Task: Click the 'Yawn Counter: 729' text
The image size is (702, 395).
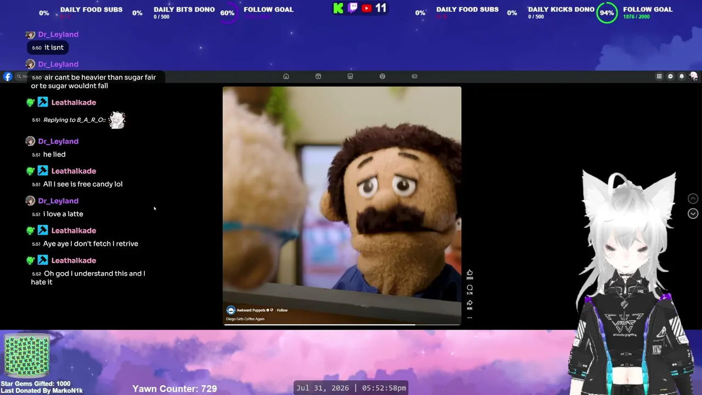Action: point(174,388)
